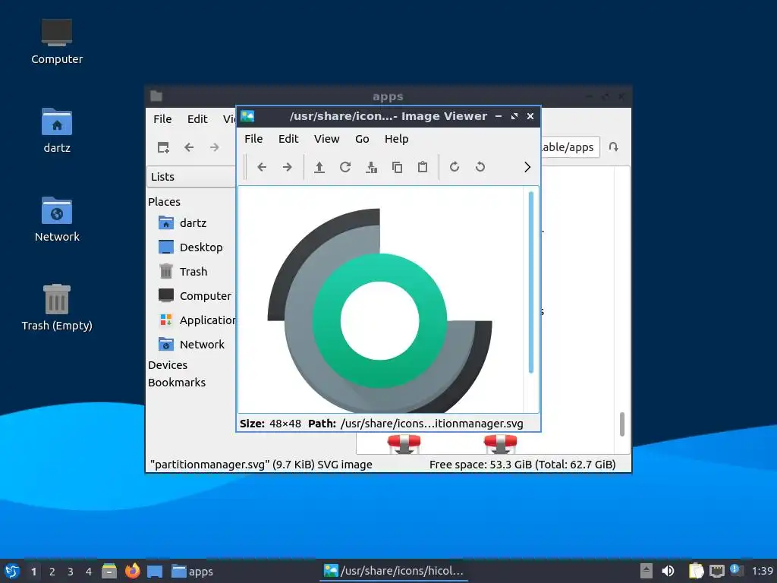This screenshot has width=777, height=583.
Task: Click the folder icon in apps window title bar
Action: (156, 96)
